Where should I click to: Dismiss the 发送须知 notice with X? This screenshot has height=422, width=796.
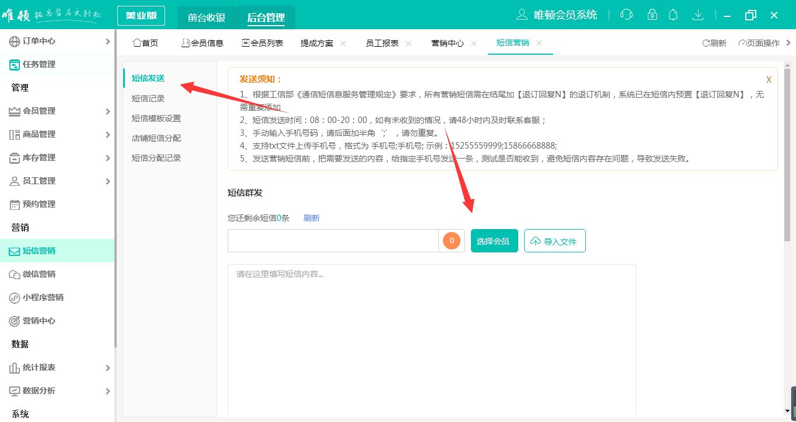[x=769, y=79]
